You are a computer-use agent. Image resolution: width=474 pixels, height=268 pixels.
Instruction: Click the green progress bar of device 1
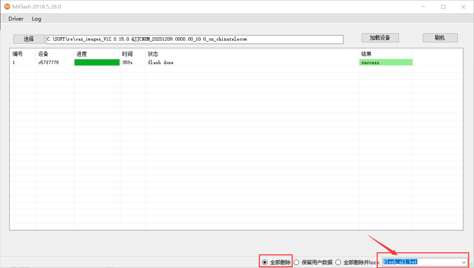click(97, 62)
